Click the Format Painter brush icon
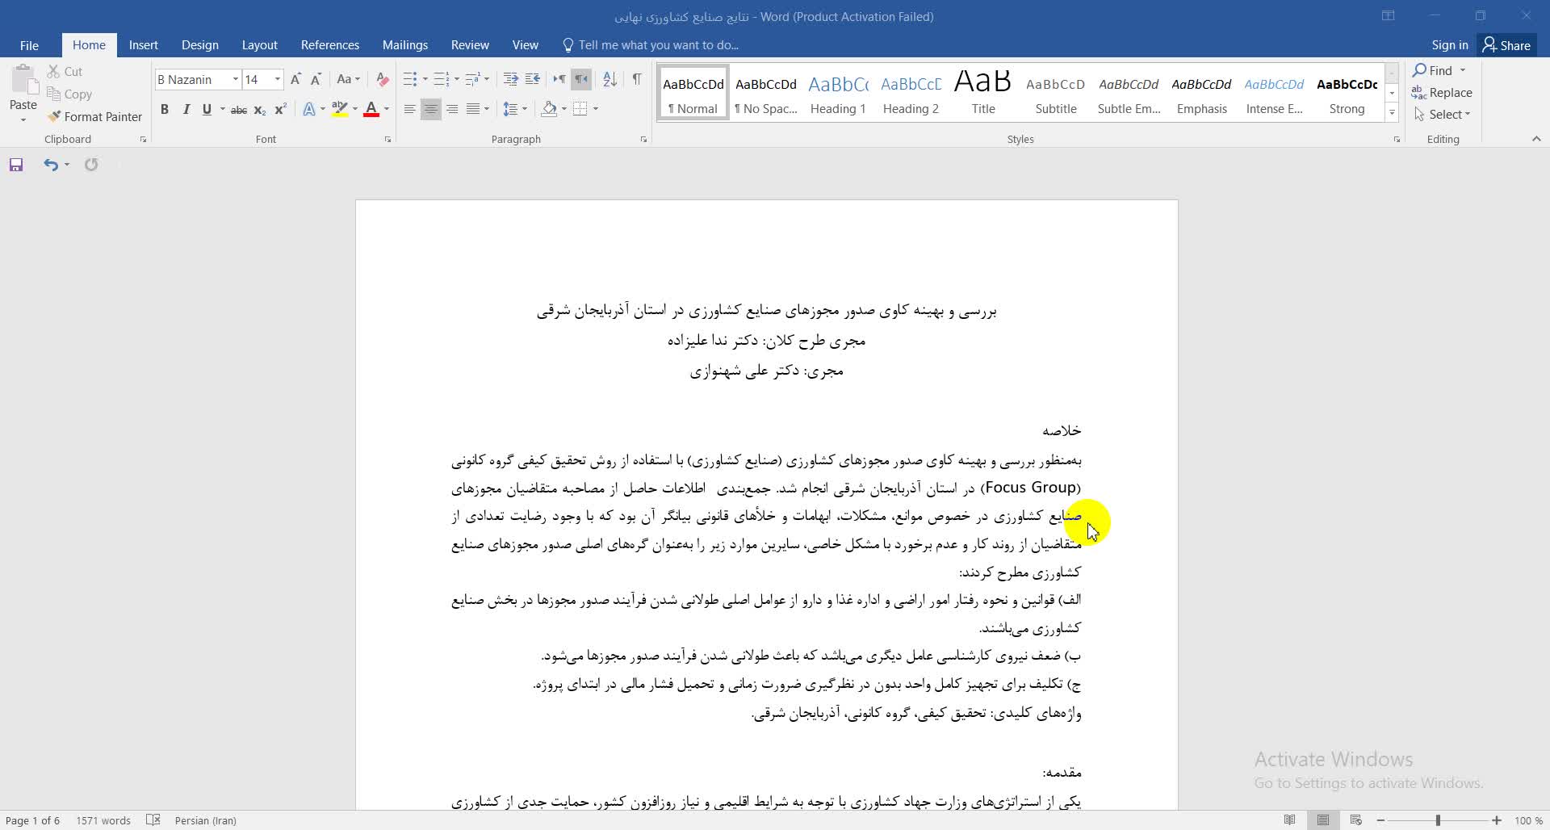Screen dimensions: 1550x830 (x=54, y=117)
